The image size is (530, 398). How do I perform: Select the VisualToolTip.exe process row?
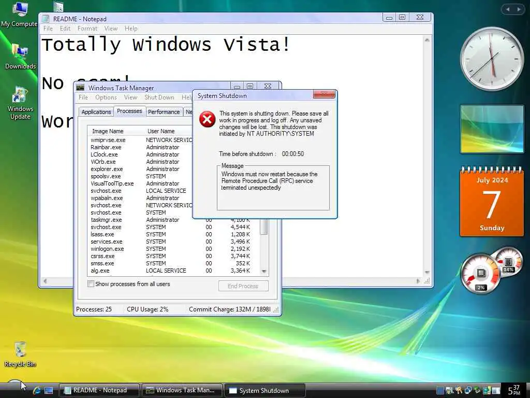pyautogui.click(x=140, y=183)
